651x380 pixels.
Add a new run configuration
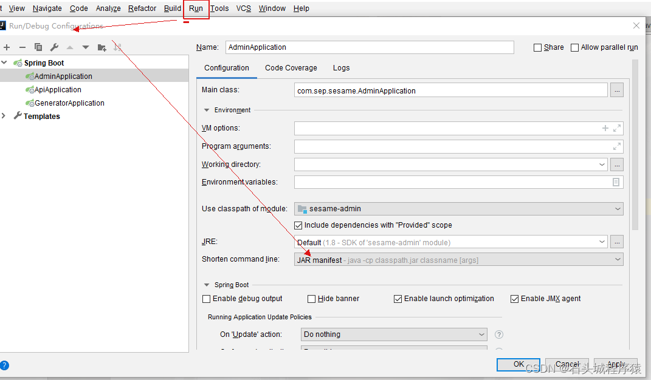click(x=7, y=47)
